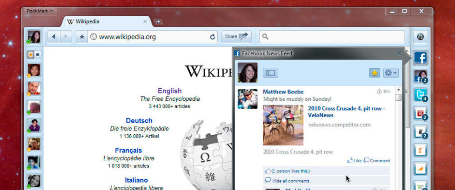Select the Wikipedia tab

click(107, 22)
